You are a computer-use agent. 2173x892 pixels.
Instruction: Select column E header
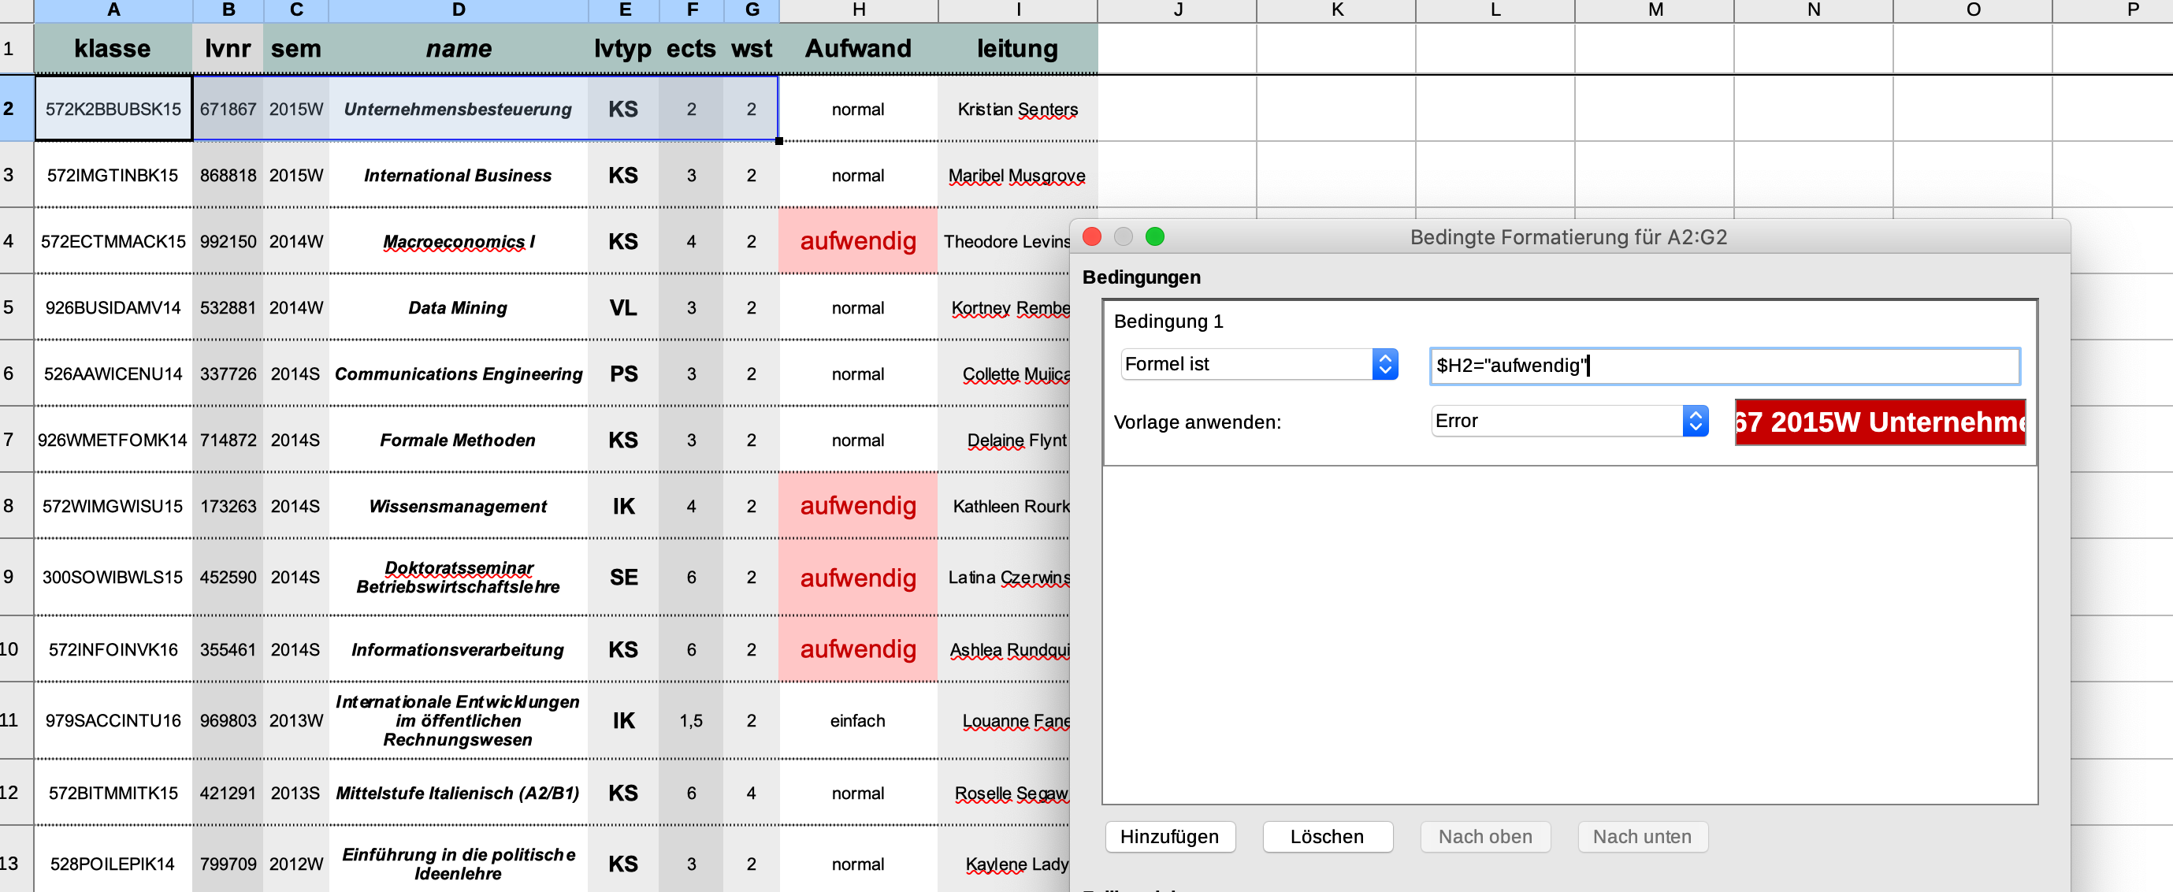pyautogui.click(x=623, y=10)
